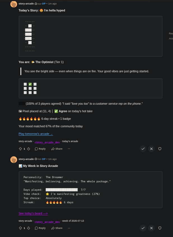This screenshot has height=237, width=173.
Task: Approve the Today's Story comment with checkmark
Action: [143, 149]
